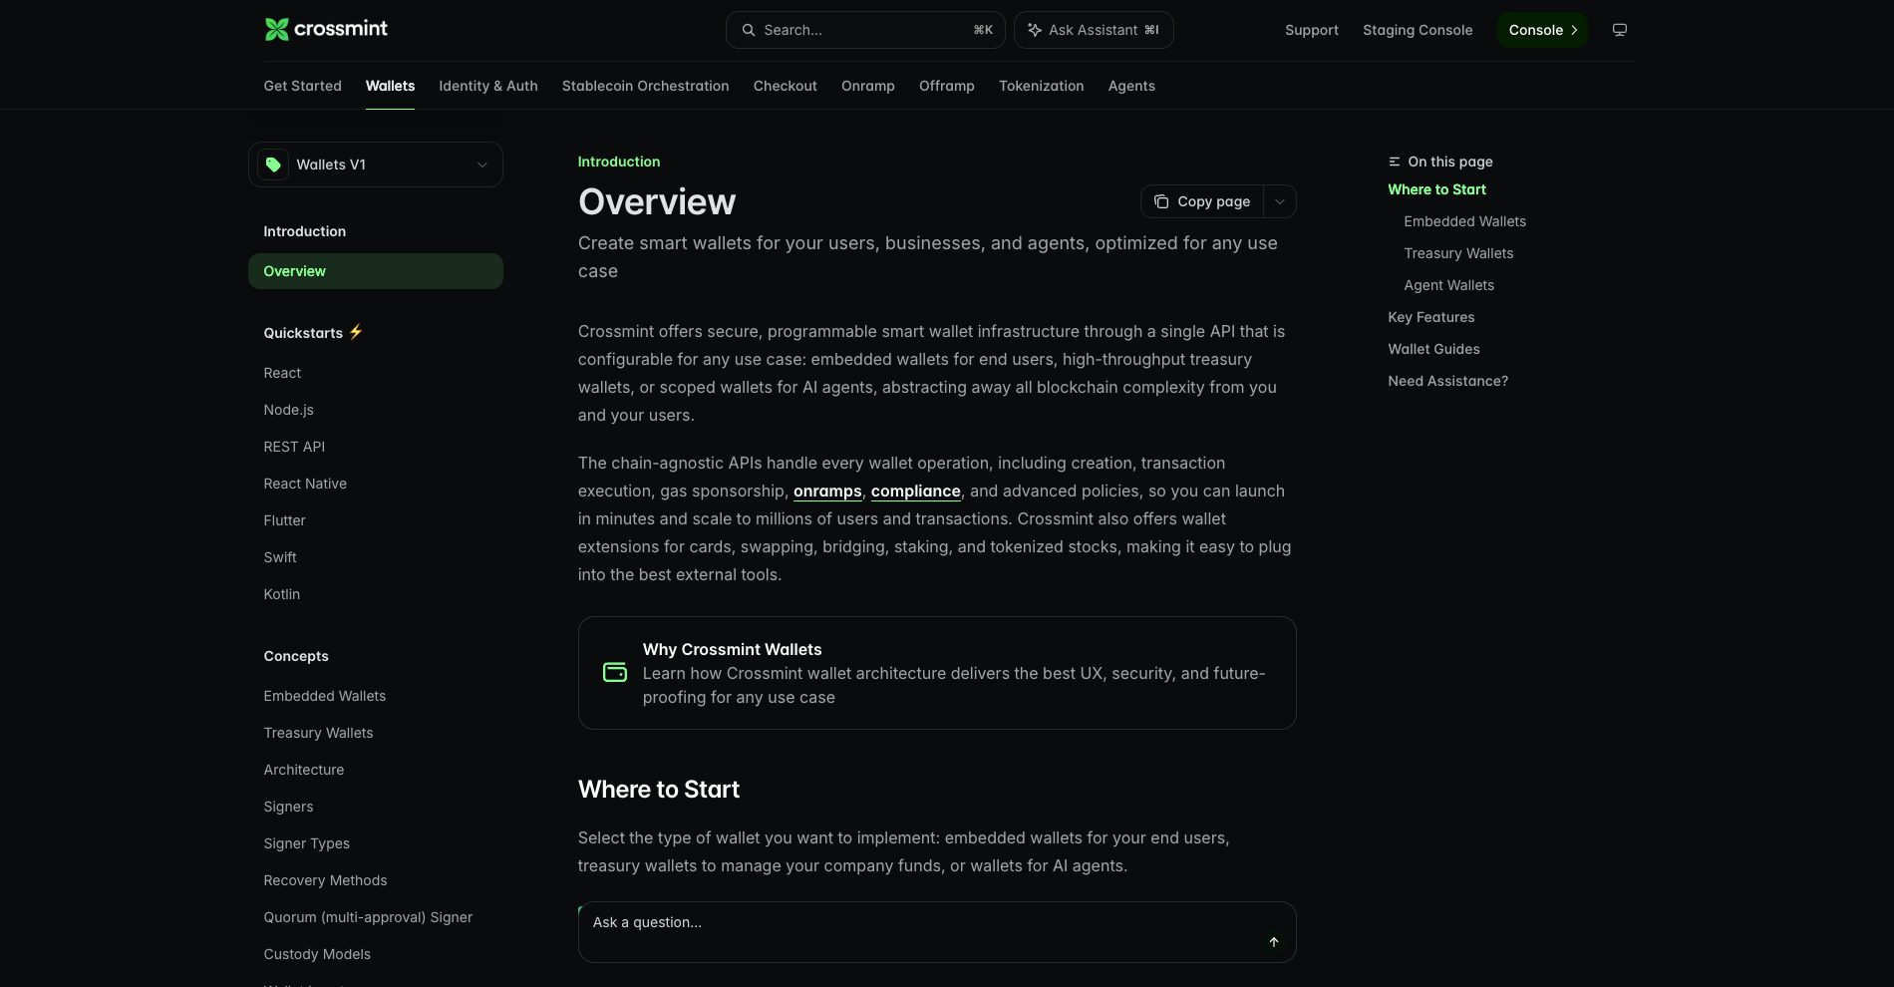
Task: Click the Console chevron arrow
Action: click(1574, 30)
